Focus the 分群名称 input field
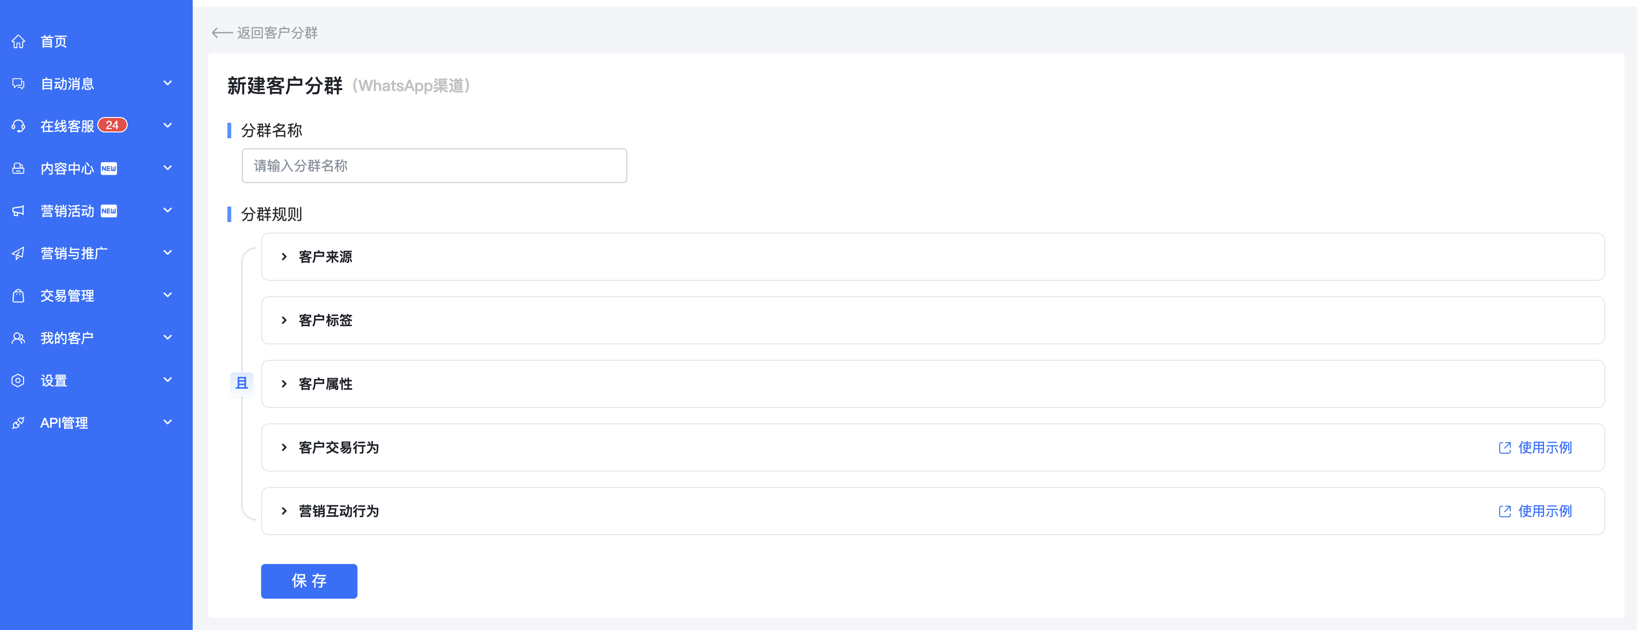1637x630 pixels. (434, 166)
